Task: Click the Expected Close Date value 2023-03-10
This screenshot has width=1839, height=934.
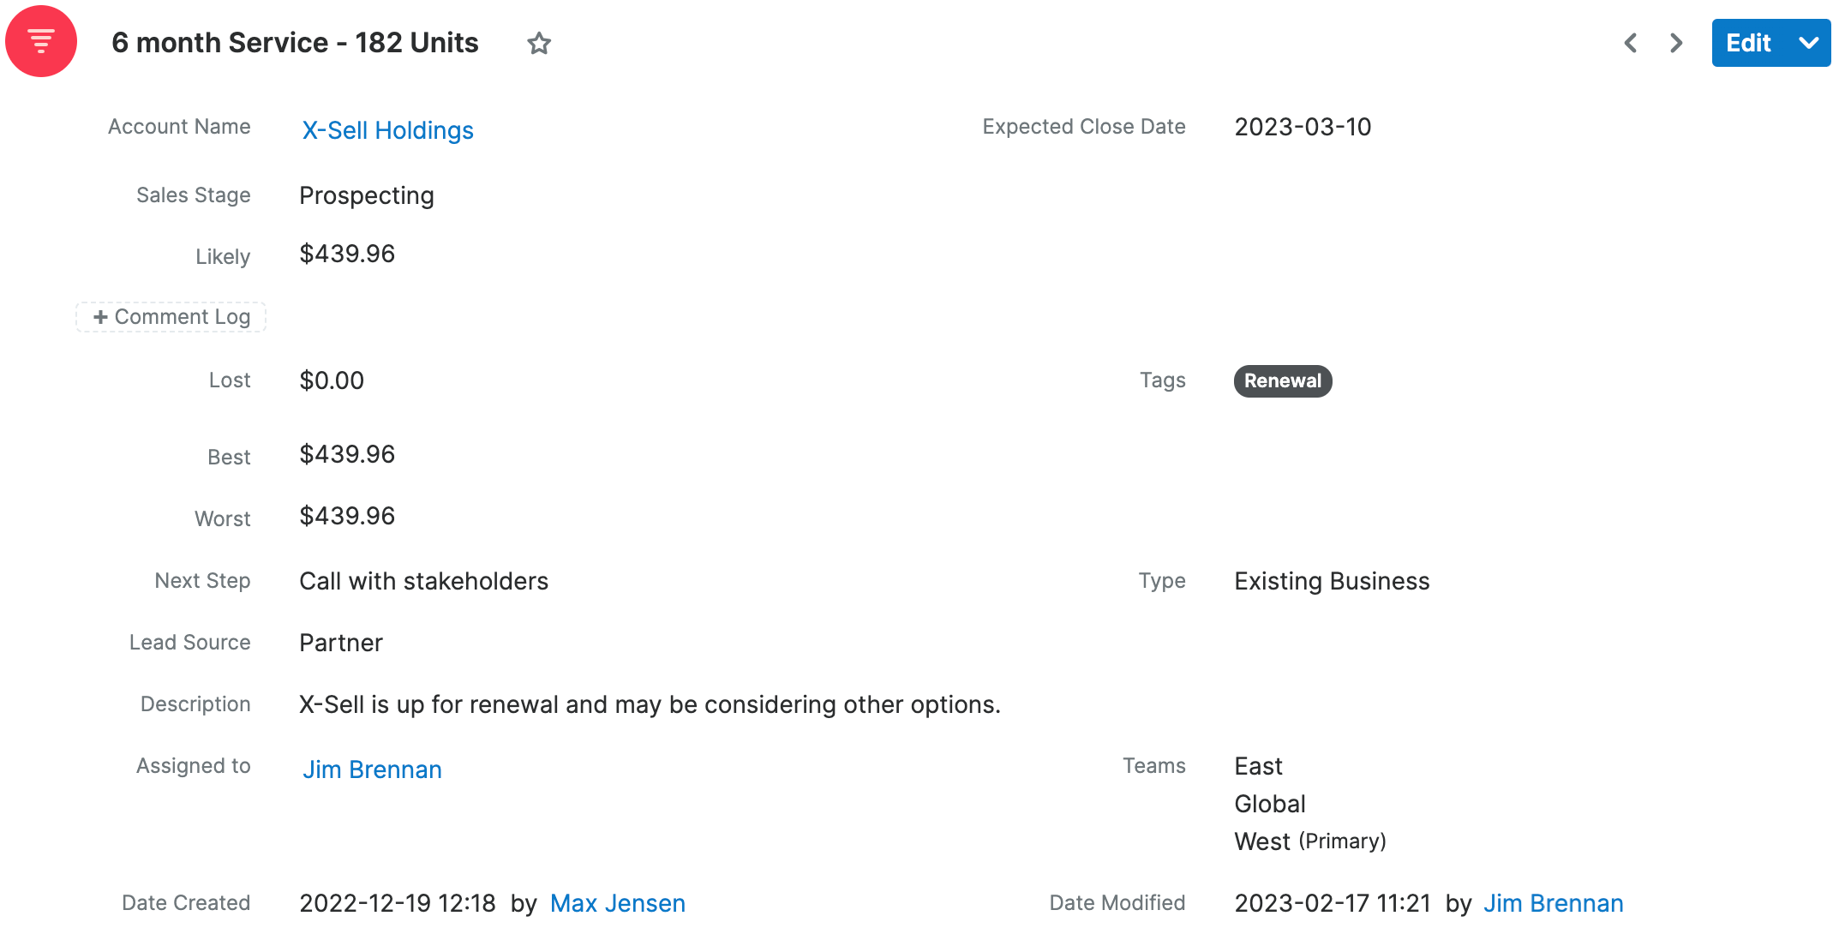Action: [x=1303, y=127]
